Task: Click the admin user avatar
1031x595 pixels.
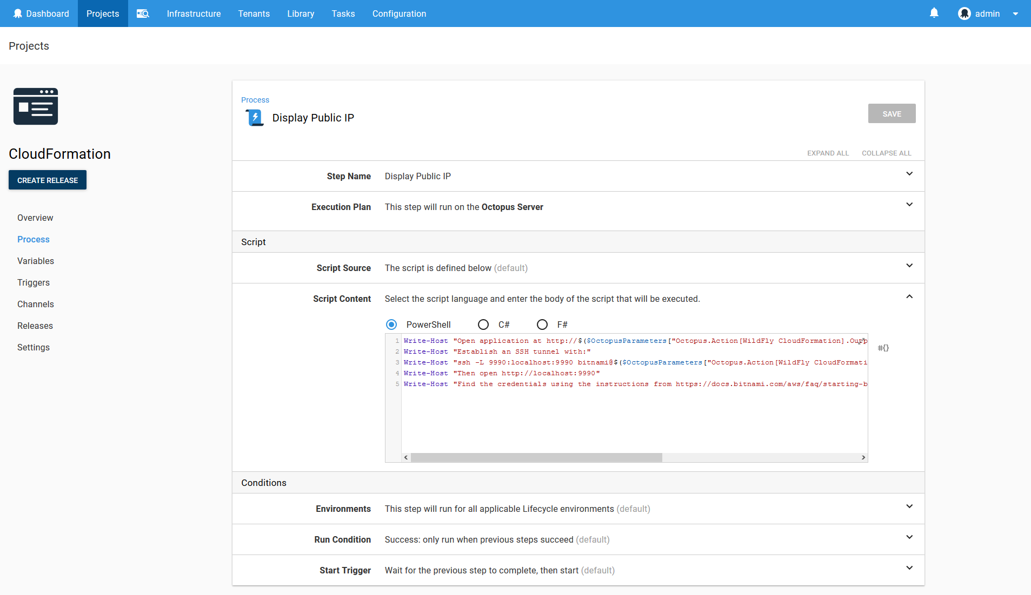Action: (x=965, y=13)
